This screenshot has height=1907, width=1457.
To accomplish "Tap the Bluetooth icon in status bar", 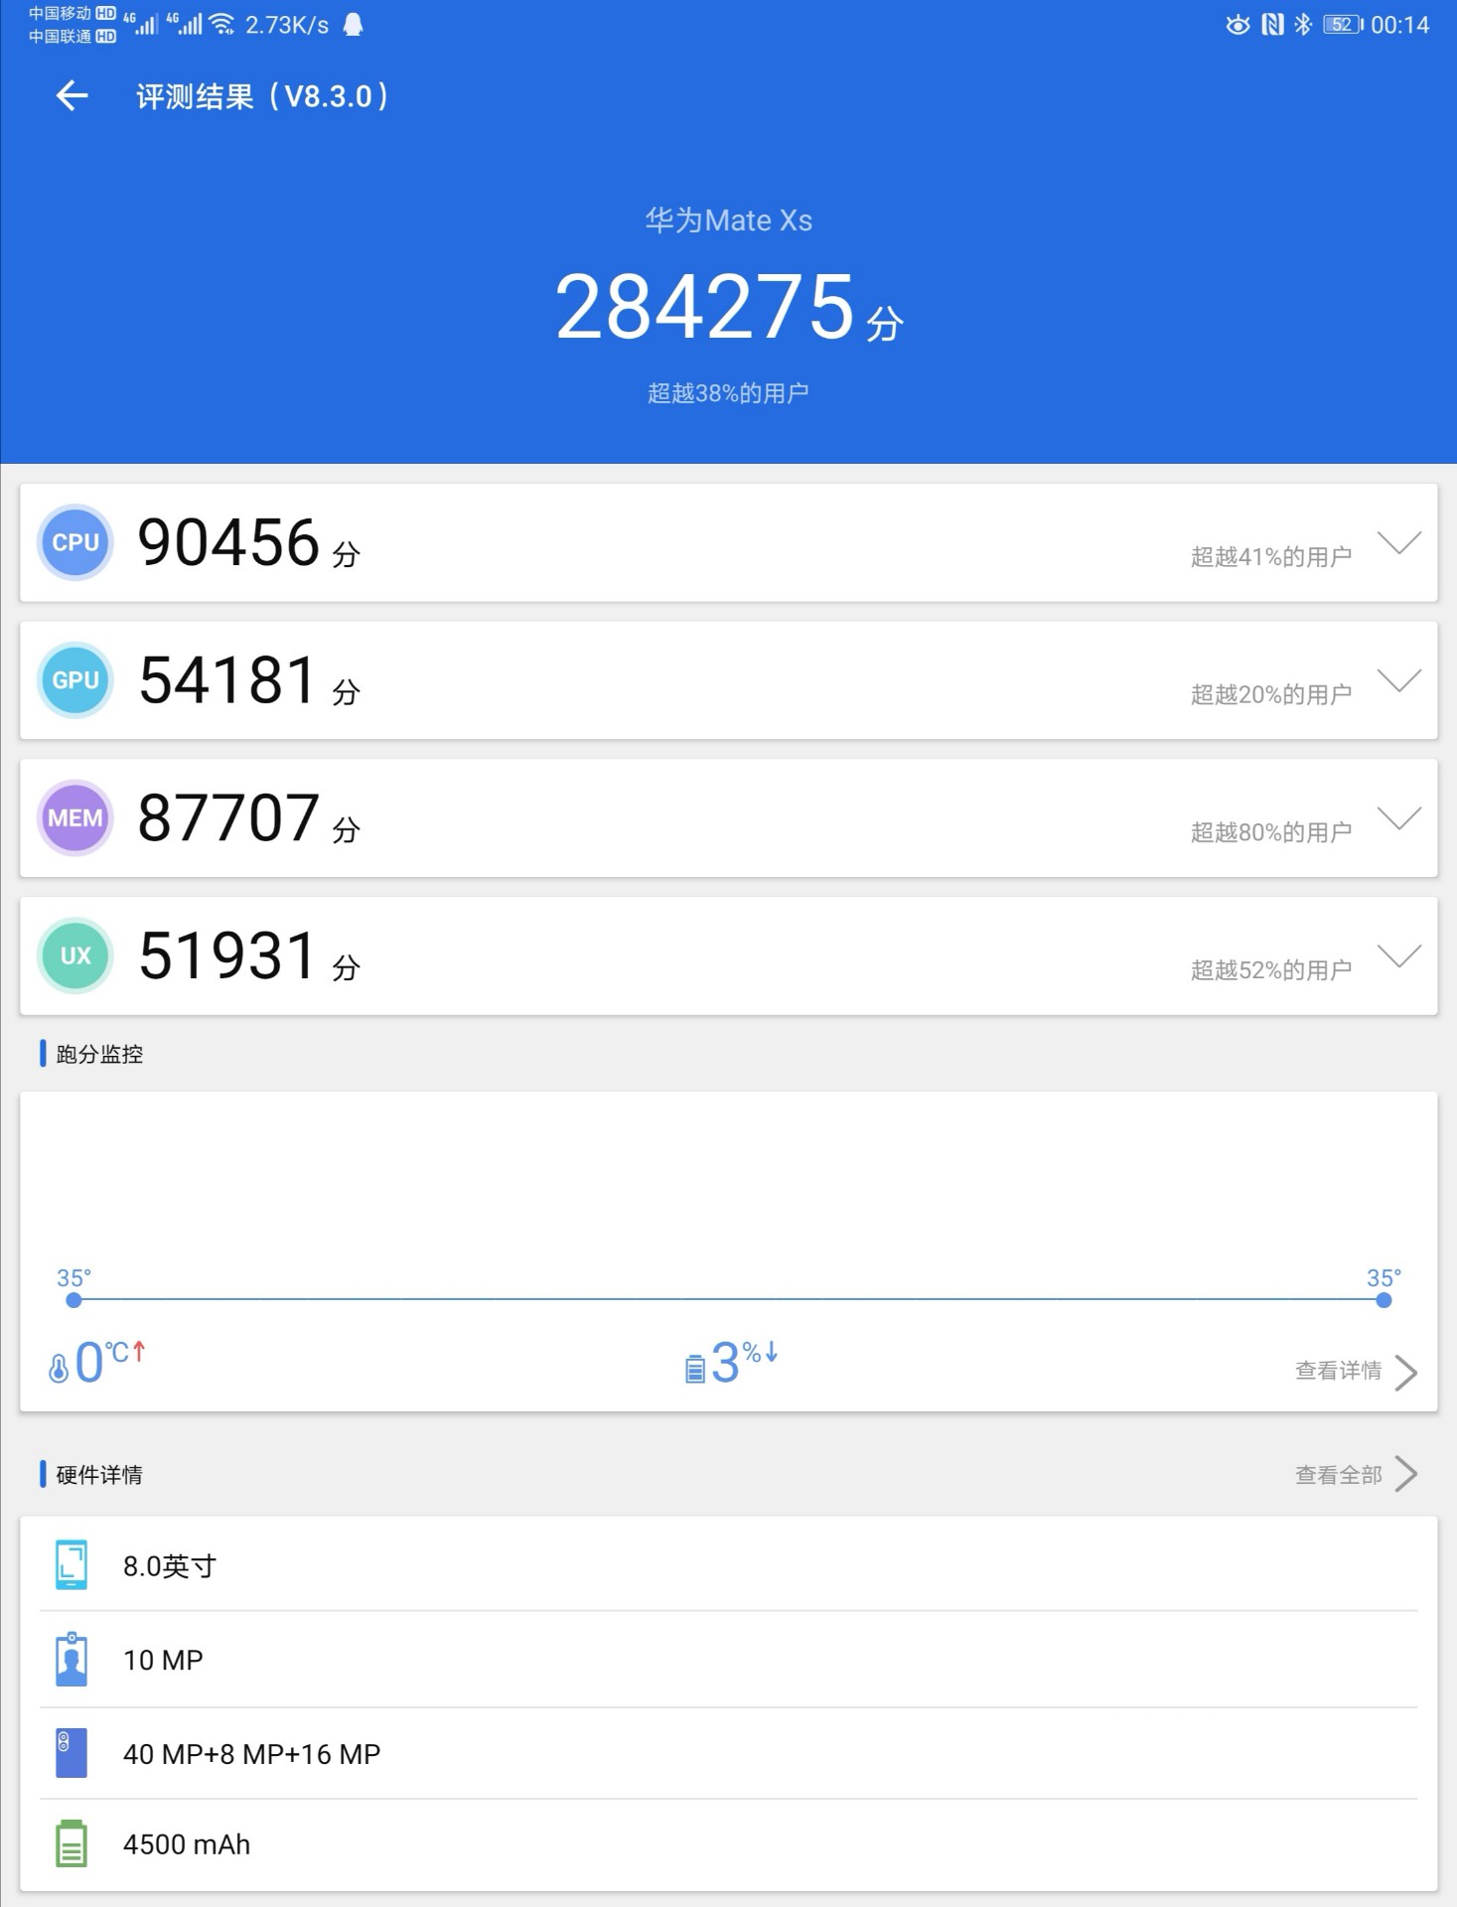I will 1302,25.
